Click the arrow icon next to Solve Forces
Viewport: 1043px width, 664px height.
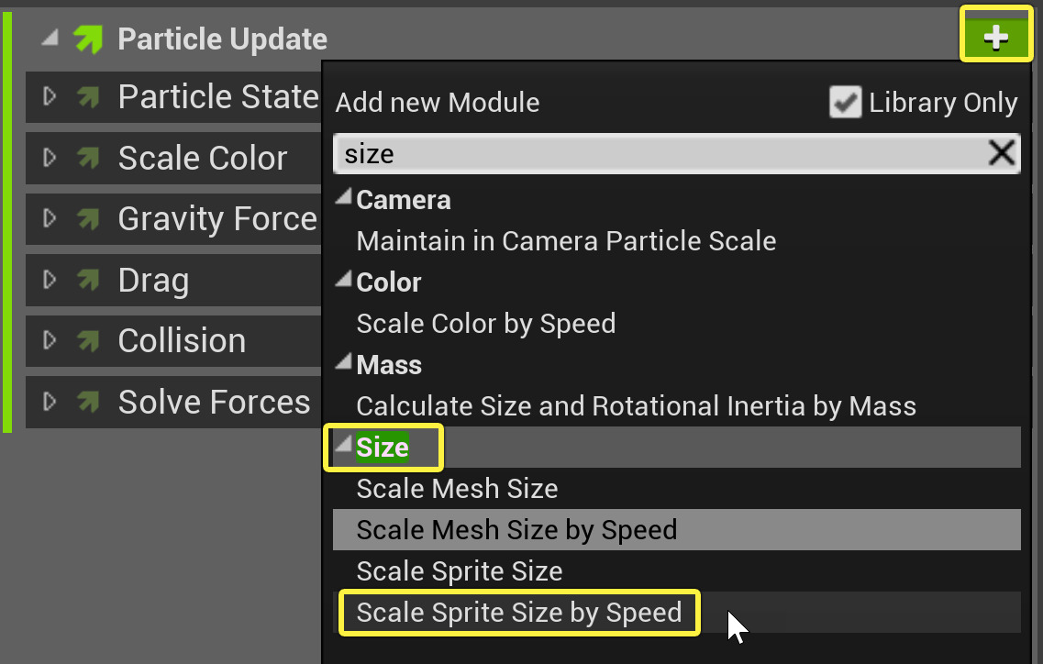coord(86,401)
